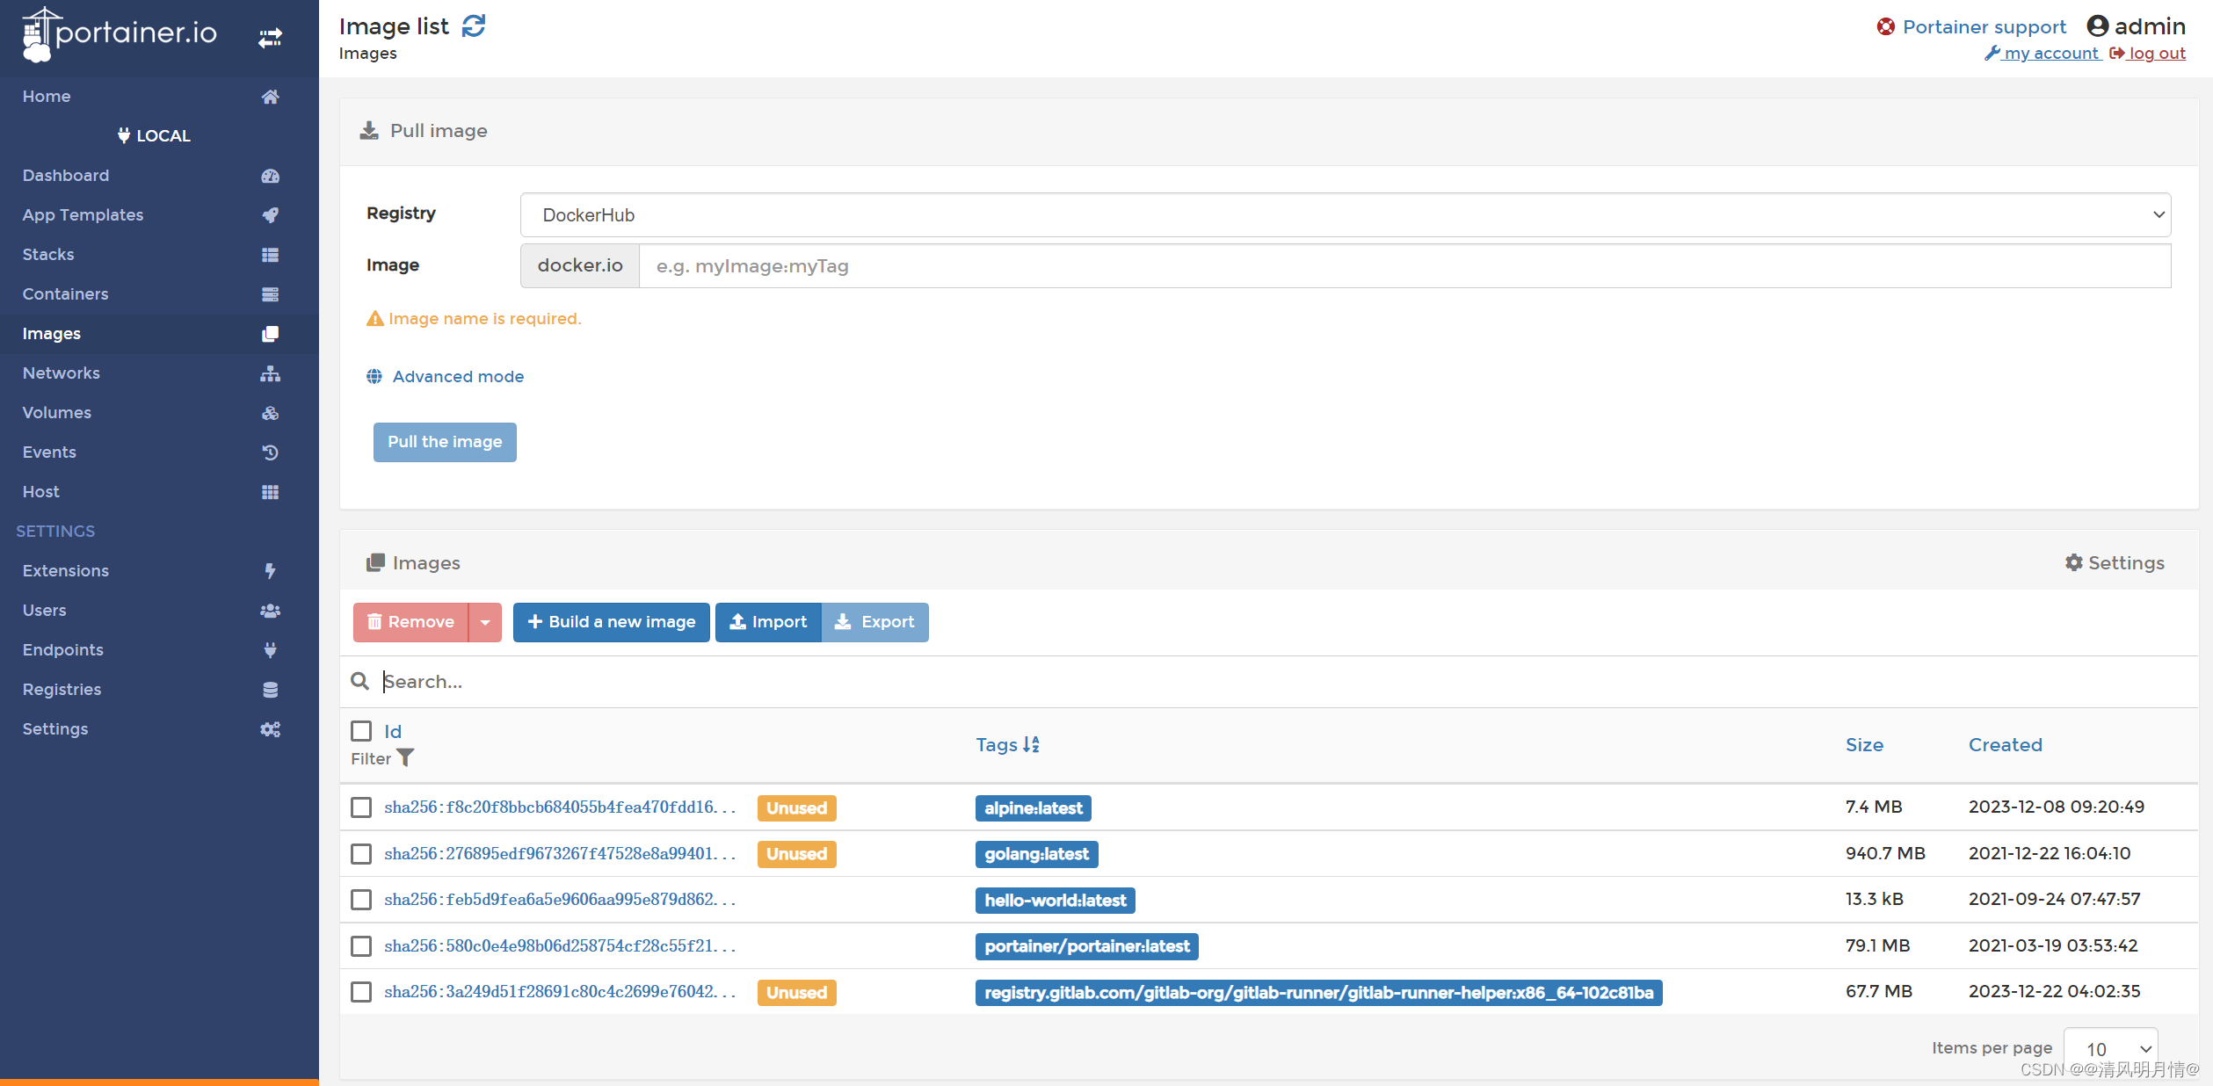Click the Filter funnel icon under Id
Viewport: 2213px width, 1086px height.
click(405, 757)
